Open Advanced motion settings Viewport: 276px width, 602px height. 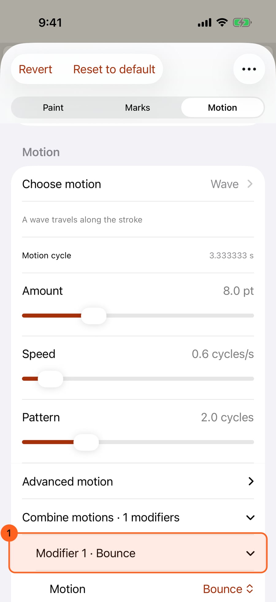click(138, 481)
